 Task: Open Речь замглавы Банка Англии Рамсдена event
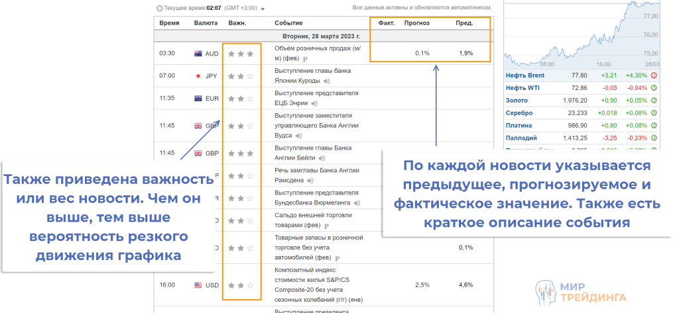point(316,175)
